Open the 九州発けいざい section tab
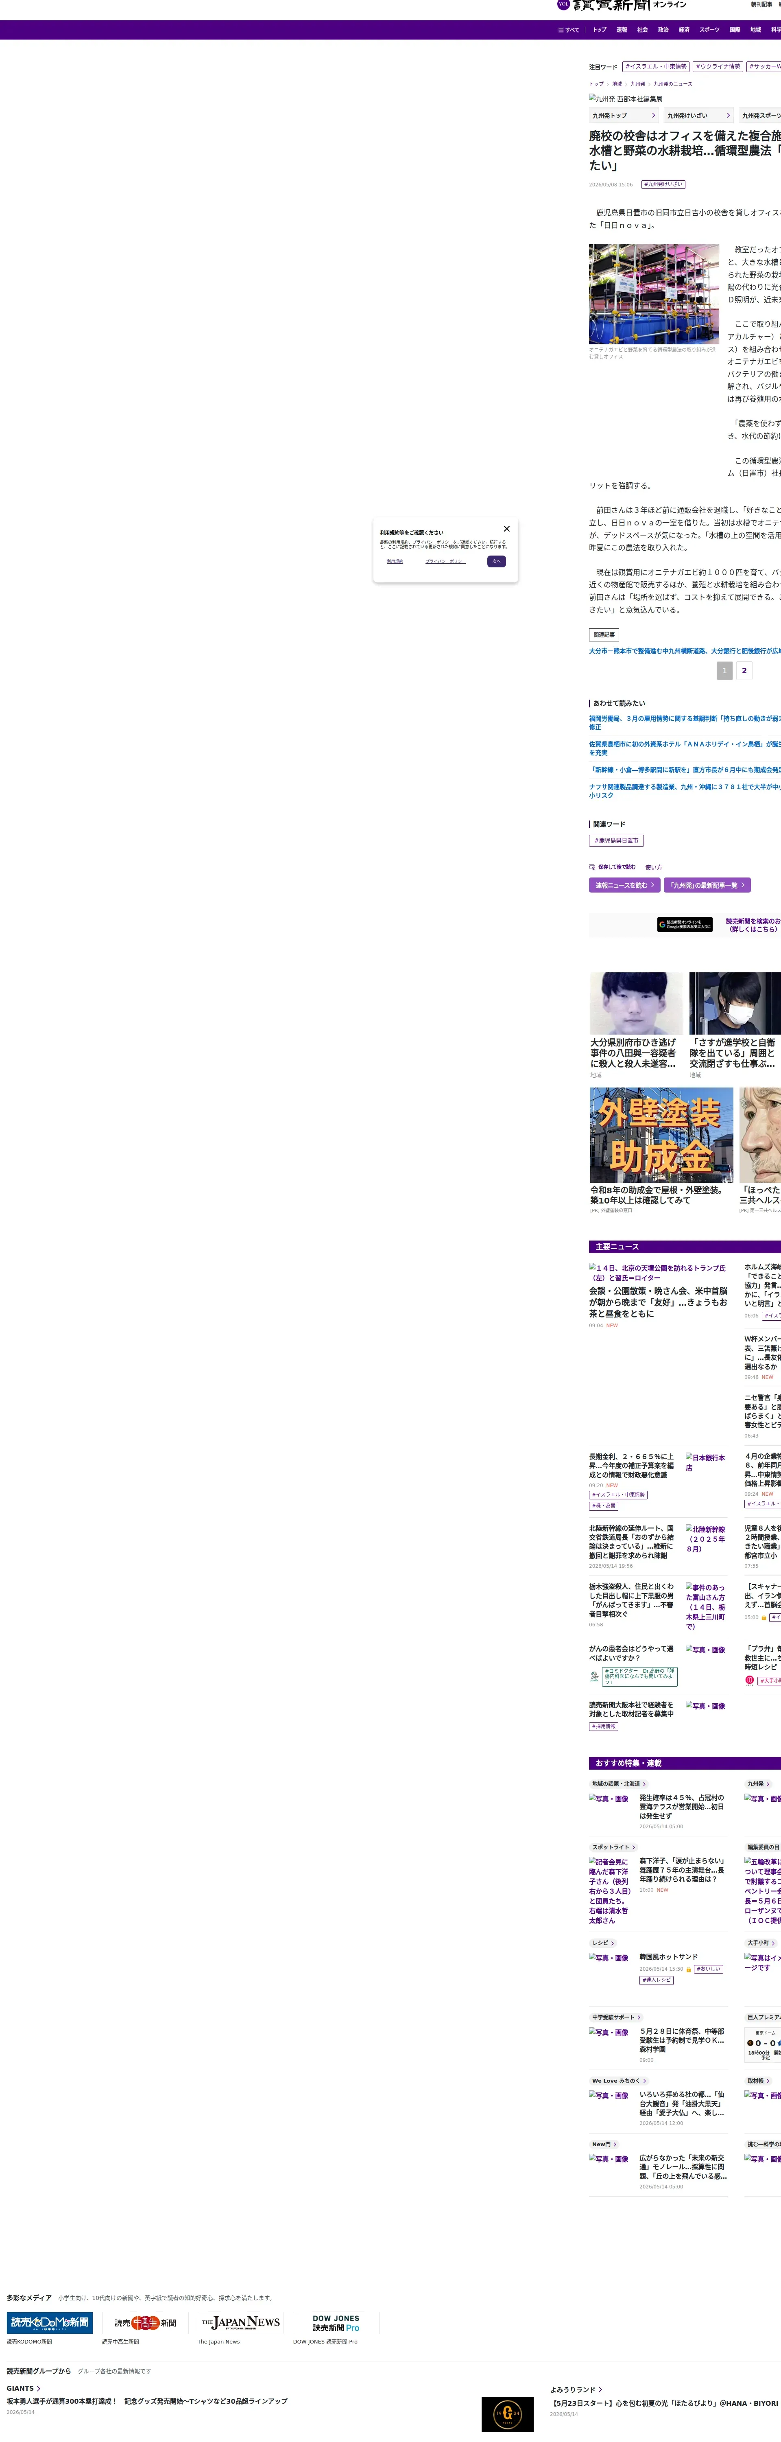 point(698,116)
